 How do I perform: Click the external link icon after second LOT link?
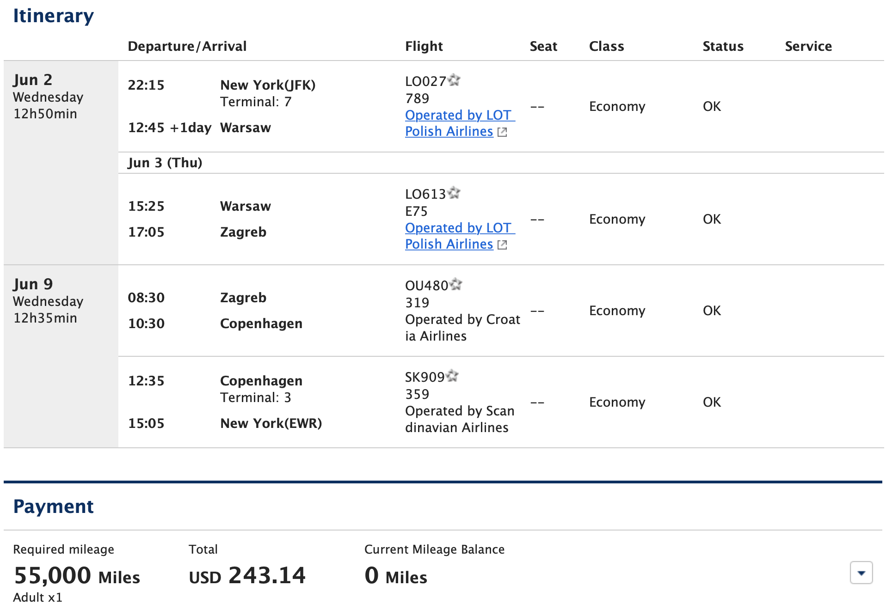tap(502, 244)
